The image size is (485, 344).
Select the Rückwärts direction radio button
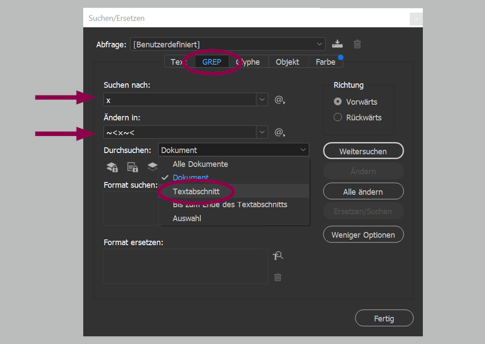338,117
